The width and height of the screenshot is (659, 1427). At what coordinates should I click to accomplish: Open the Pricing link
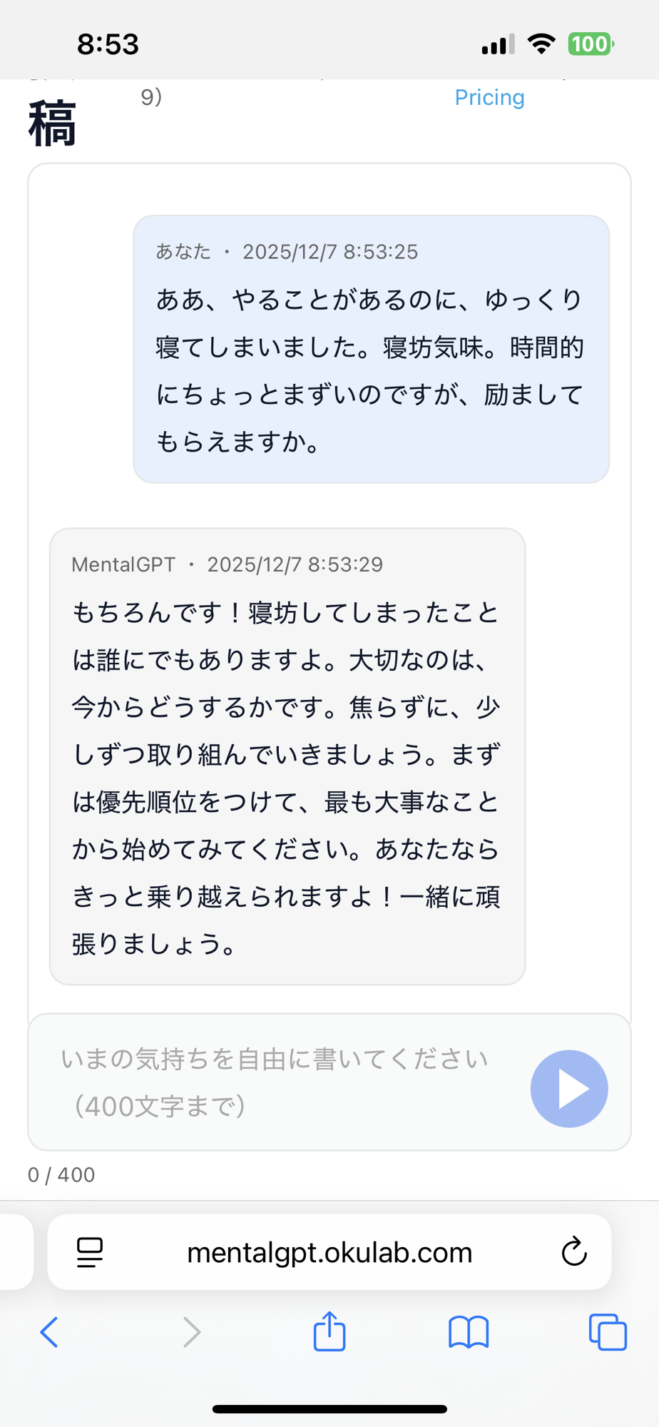(x=489, y=97)
